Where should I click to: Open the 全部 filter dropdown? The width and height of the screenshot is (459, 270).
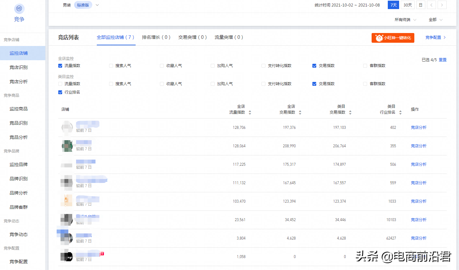436,20
